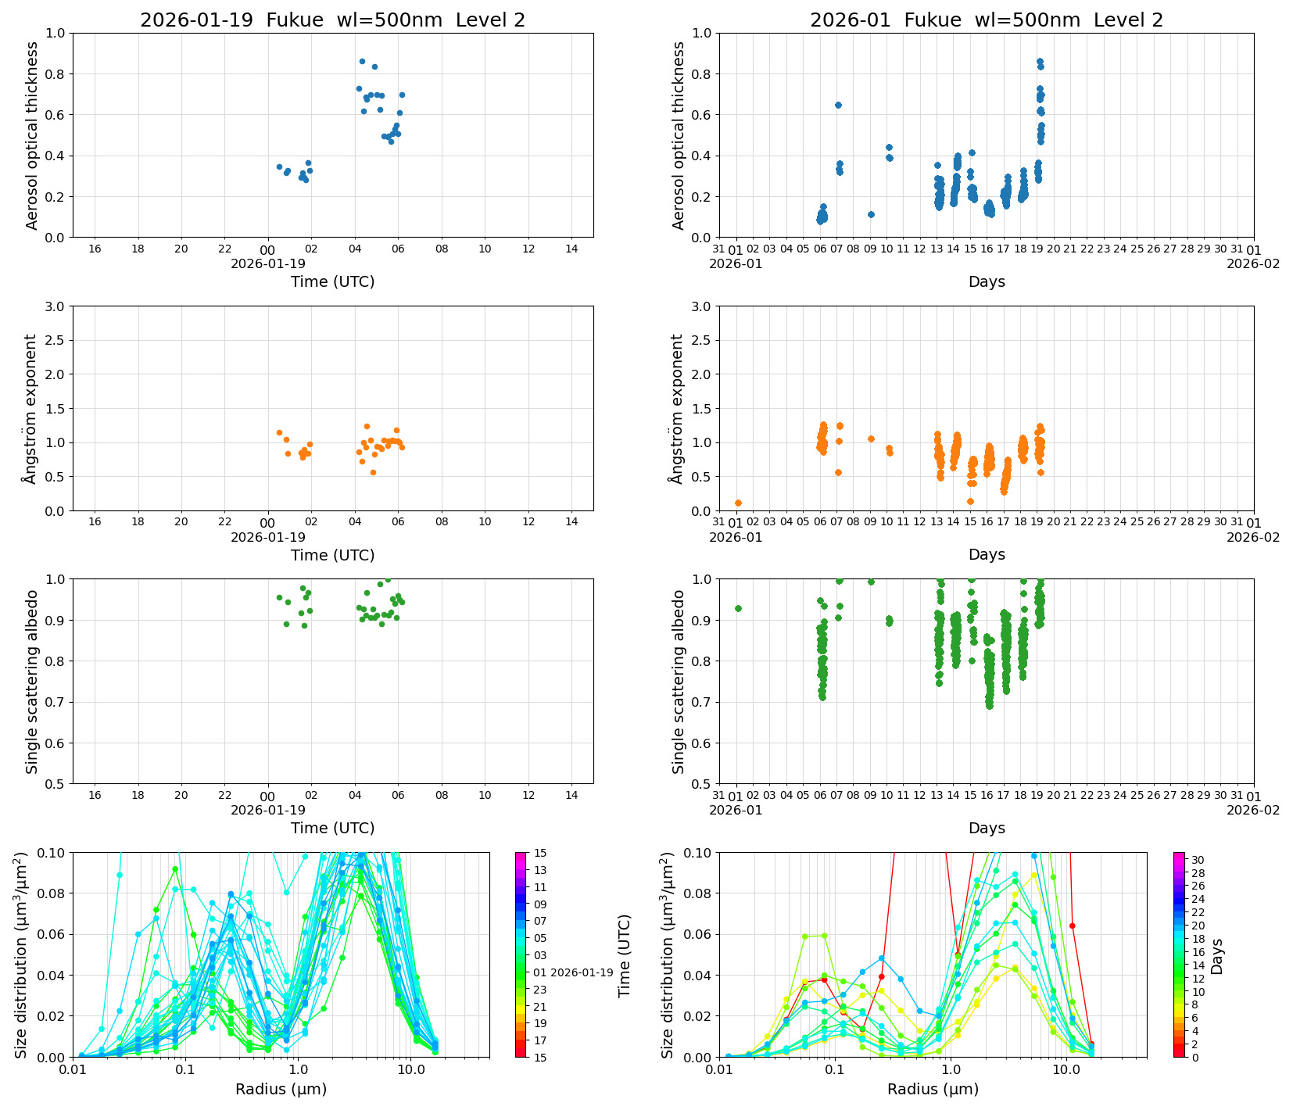Click "2026-01-19" date label under daily albedo plot
The image size is (1293, 1110).
pyautogui.click(x=268, y=810)
